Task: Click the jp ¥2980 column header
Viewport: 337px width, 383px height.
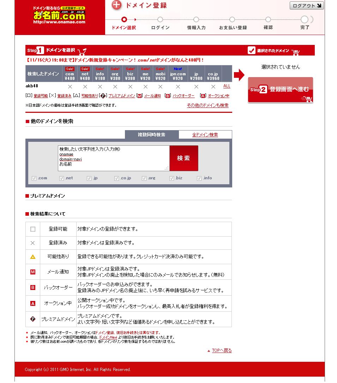Action: point(196,74)
